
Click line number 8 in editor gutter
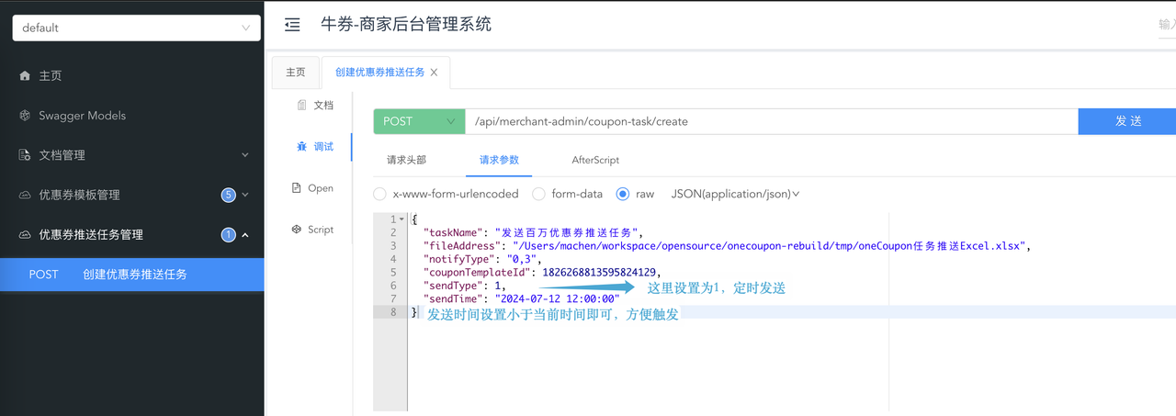[392, 312]
